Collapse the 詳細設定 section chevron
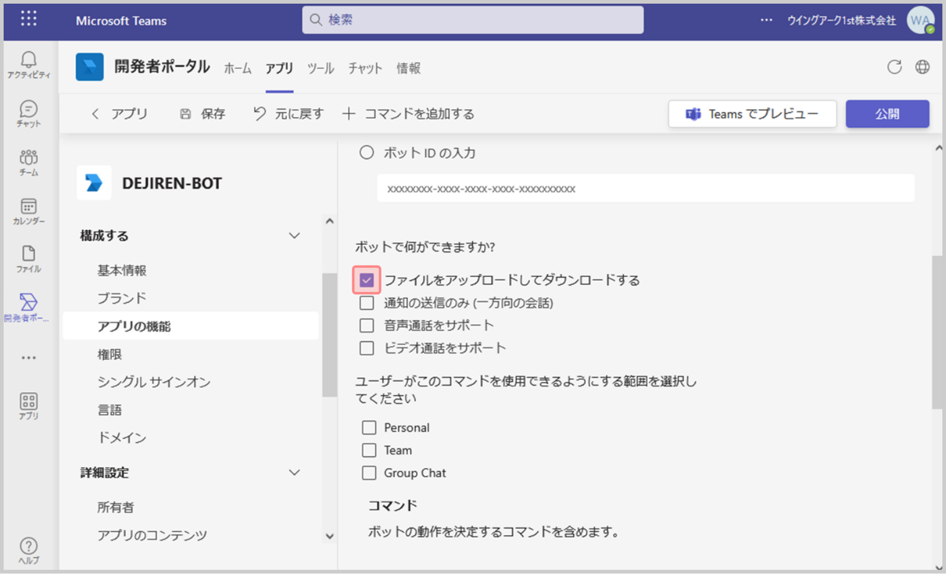 click(294, 473)
